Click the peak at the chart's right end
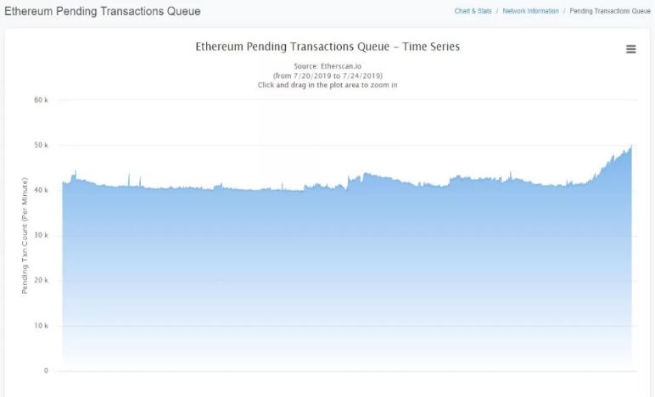 click(x=630, y=146)
